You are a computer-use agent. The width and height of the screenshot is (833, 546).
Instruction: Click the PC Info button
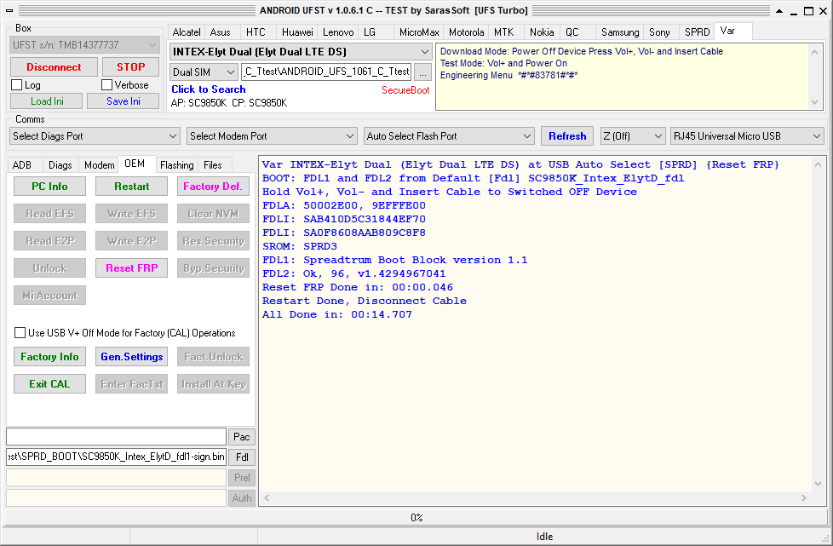coord(49,187)
